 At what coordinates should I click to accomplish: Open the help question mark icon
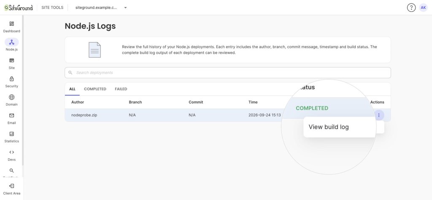(x=411, y=8)
